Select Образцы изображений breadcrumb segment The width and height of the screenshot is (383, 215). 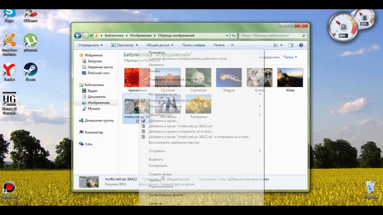pos(176,36)
